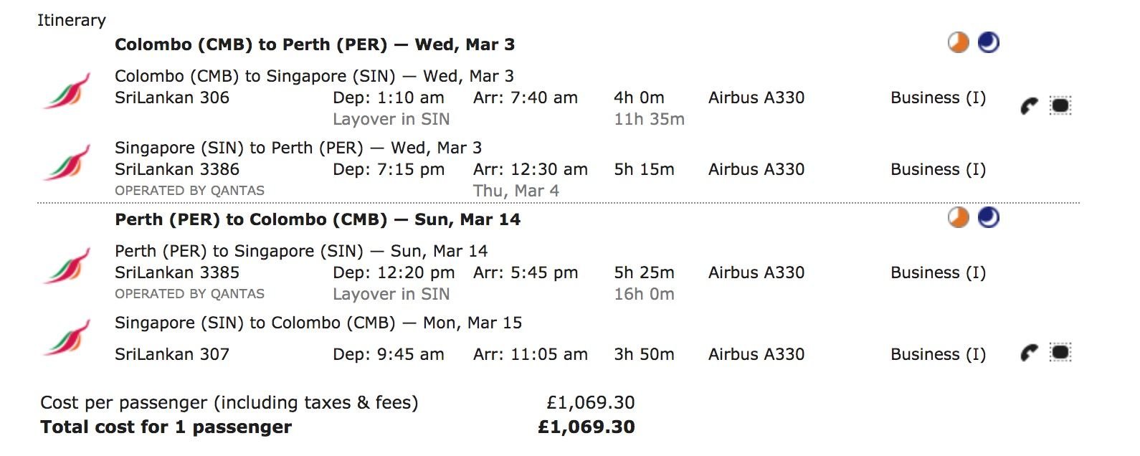The height and width of the screenshot is (456, 1140).
Task: Click Business (I) class for SriLankan 306
Action: pos(938,98)
